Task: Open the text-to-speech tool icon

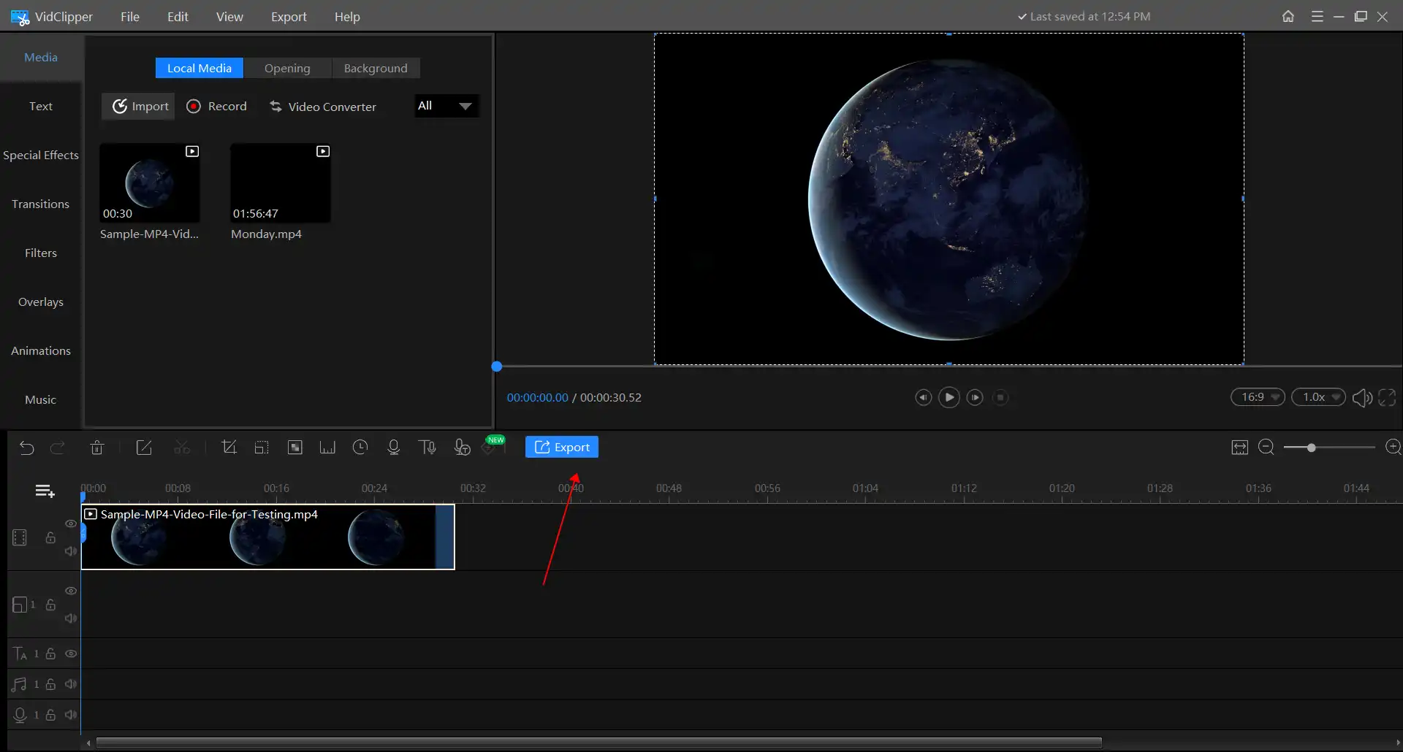Action: 427,448
